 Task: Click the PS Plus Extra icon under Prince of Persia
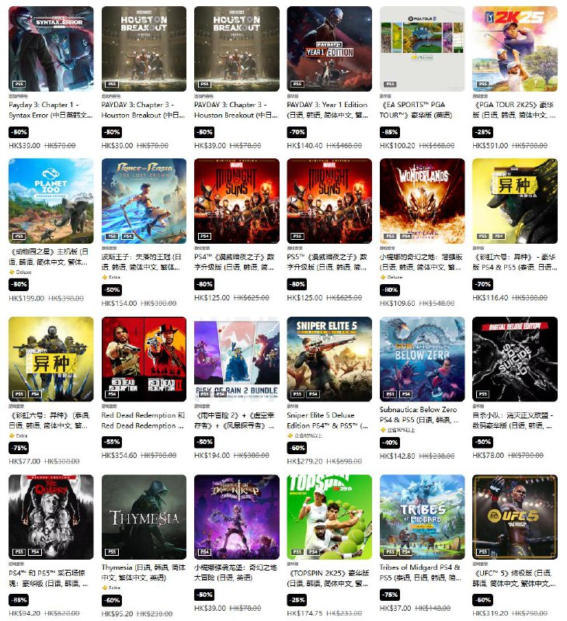point(104,277)
